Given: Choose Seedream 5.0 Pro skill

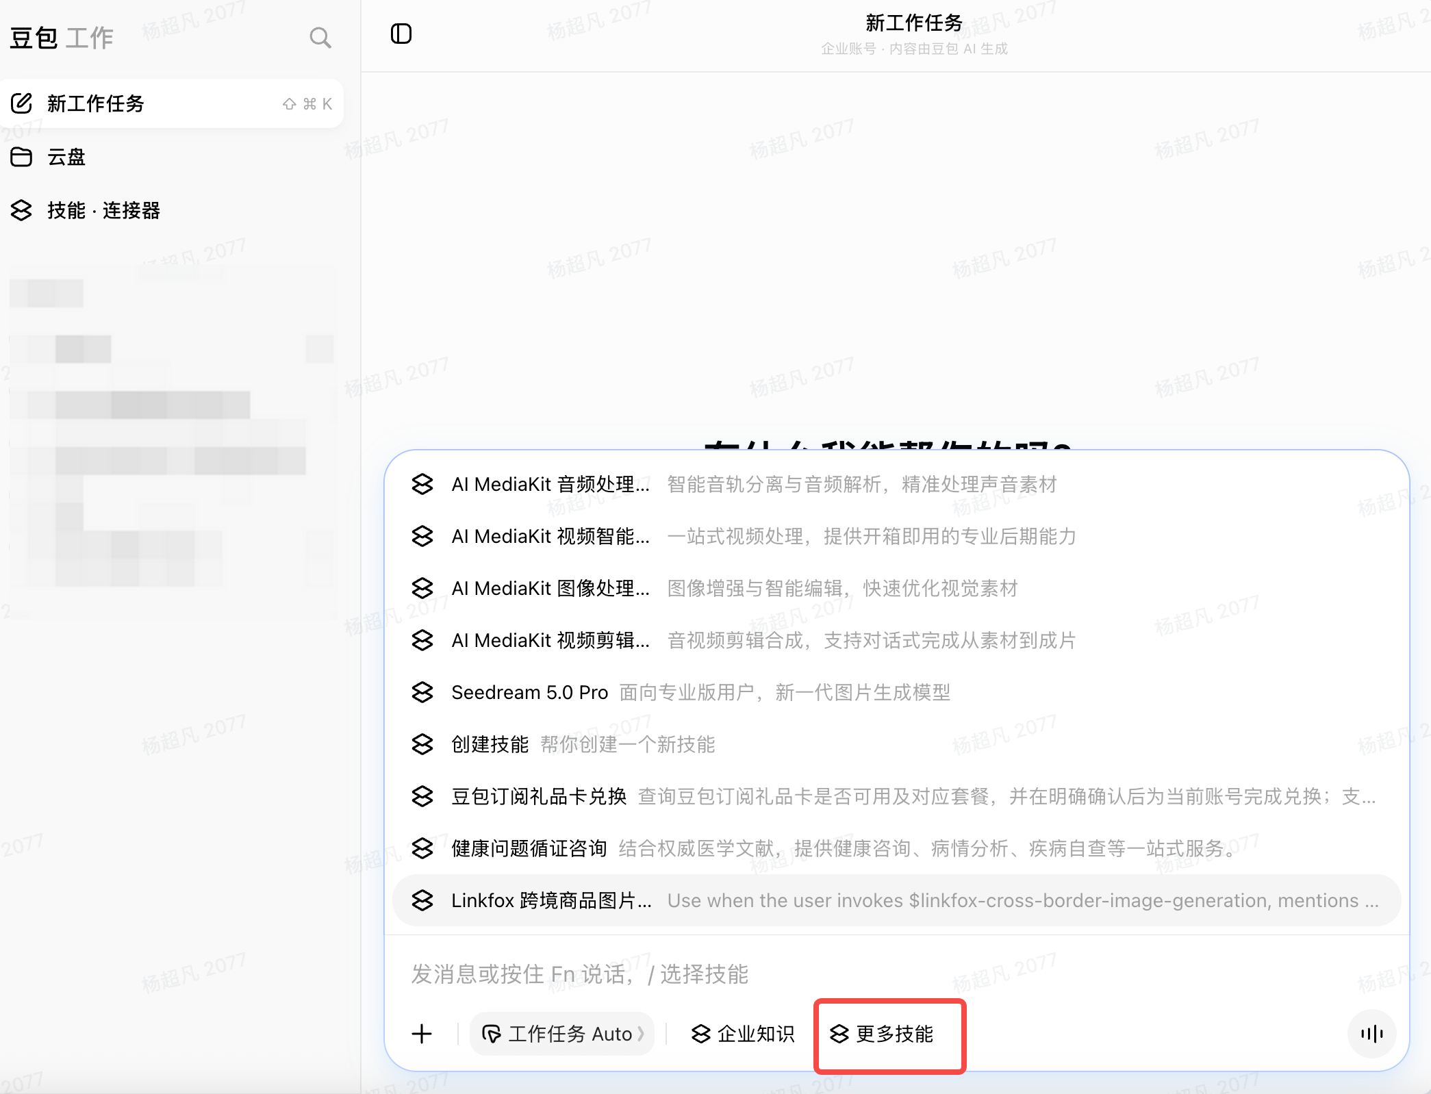Looking at the screenshot, I should coord(896,692).
